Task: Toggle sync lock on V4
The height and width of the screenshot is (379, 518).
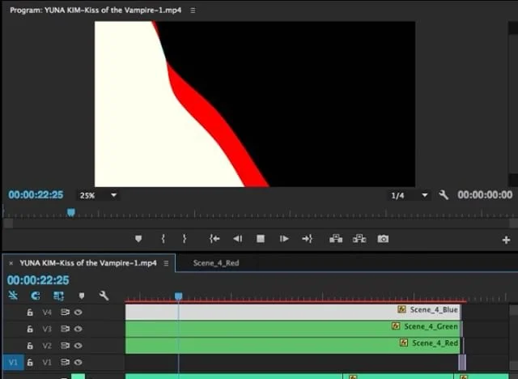Action: coord(65,312)
